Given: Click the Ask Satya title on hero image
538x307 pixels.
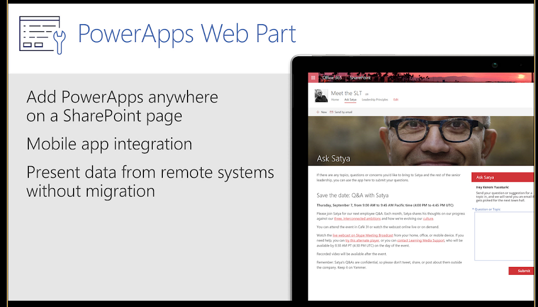Looking at the screenshot, I should (333, 158).
